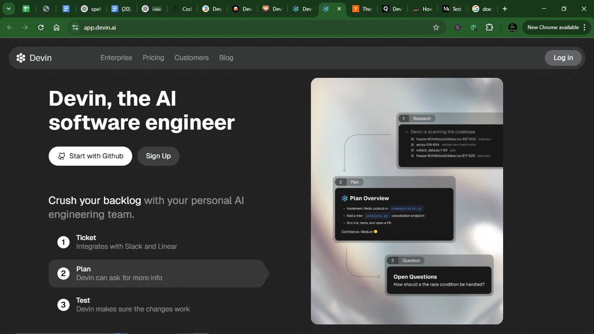Switch to the Quora 'Dev' tab
594x334 pixels.
click(x=393, y=9)
